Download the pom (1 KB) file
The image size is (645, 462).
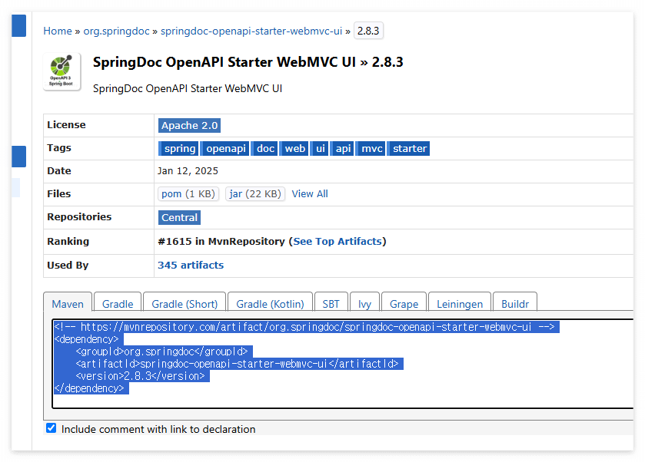188,194
